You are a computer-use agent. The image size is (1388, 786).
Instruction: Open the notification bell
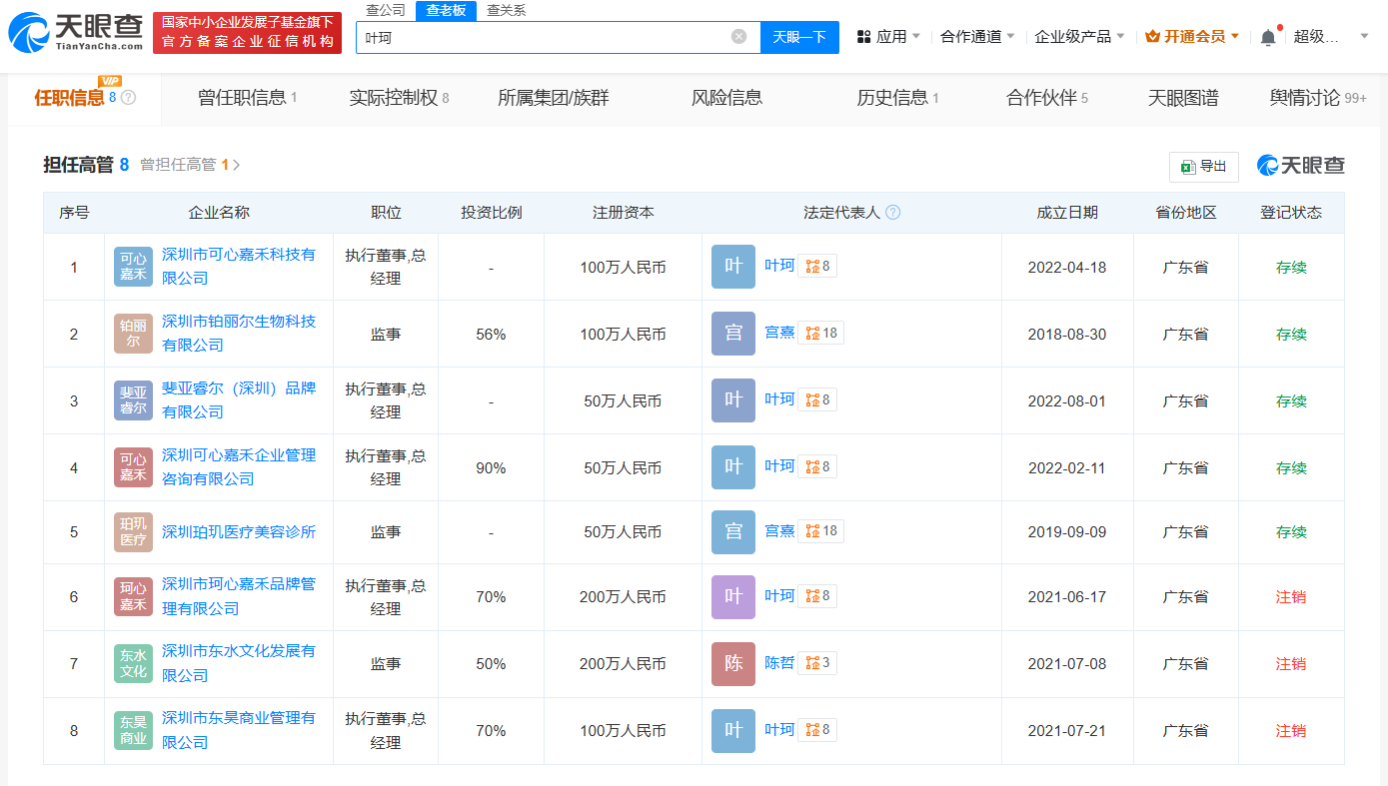point(1268,37)
